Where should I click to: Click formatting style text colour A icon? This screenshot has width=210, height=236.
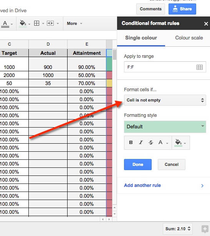[160, 143]
